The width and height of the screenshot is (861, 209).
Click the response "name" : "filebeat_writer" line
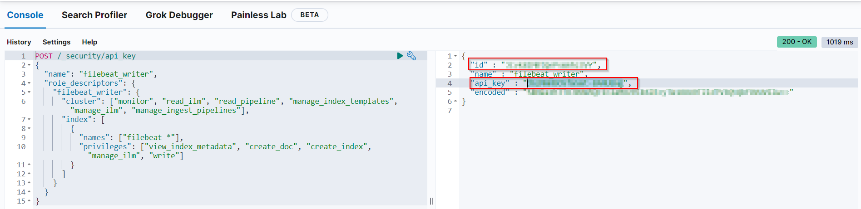coord(529,74)
